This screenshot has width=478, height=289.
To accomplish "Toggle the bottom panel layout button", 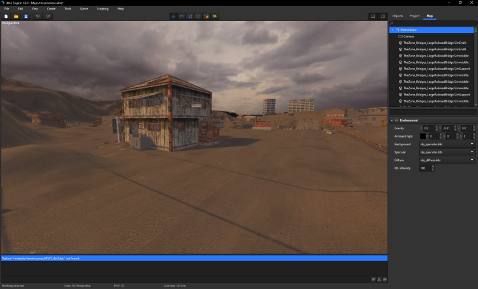I will tap(373, 16).
